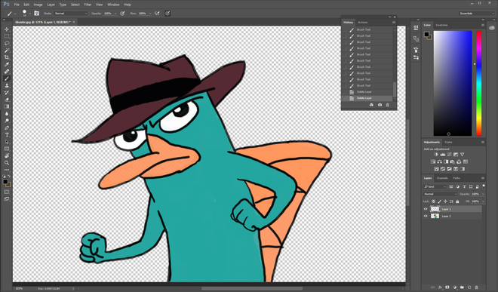Toggle the brush panel button in options bar

tap(36, 14)
